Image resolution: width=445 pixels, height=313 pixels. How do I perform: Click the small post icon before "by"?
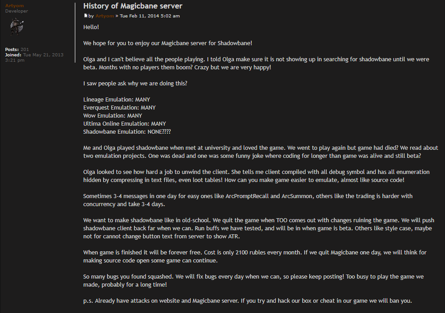[86, 16]
